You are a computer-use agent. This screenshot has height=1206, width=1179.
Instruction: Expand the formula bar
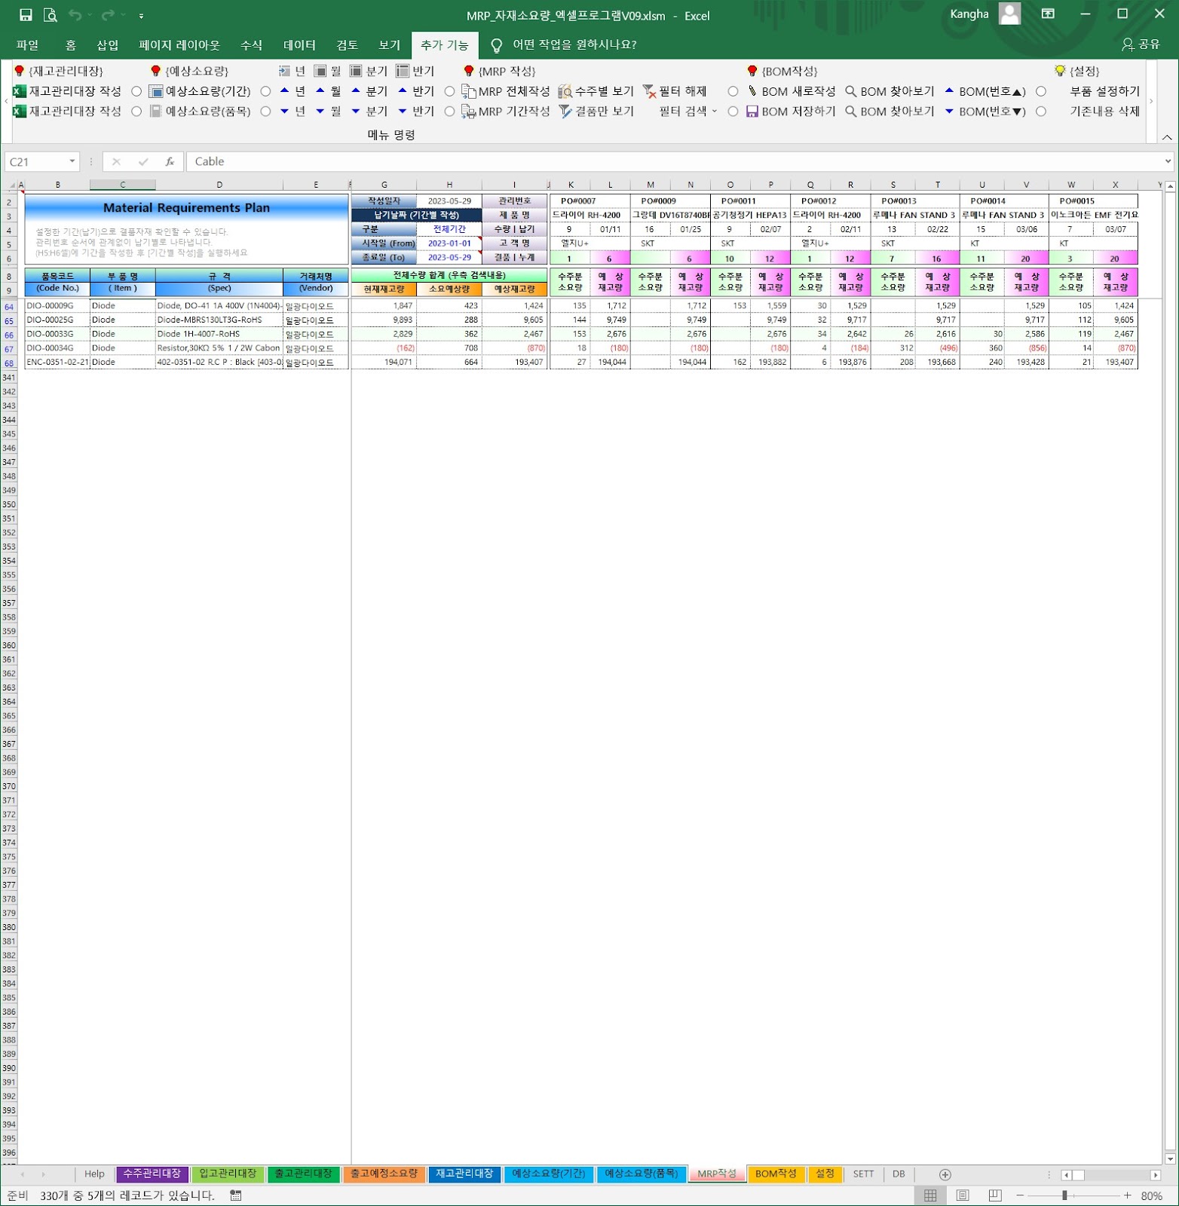tap(1168, 161)
